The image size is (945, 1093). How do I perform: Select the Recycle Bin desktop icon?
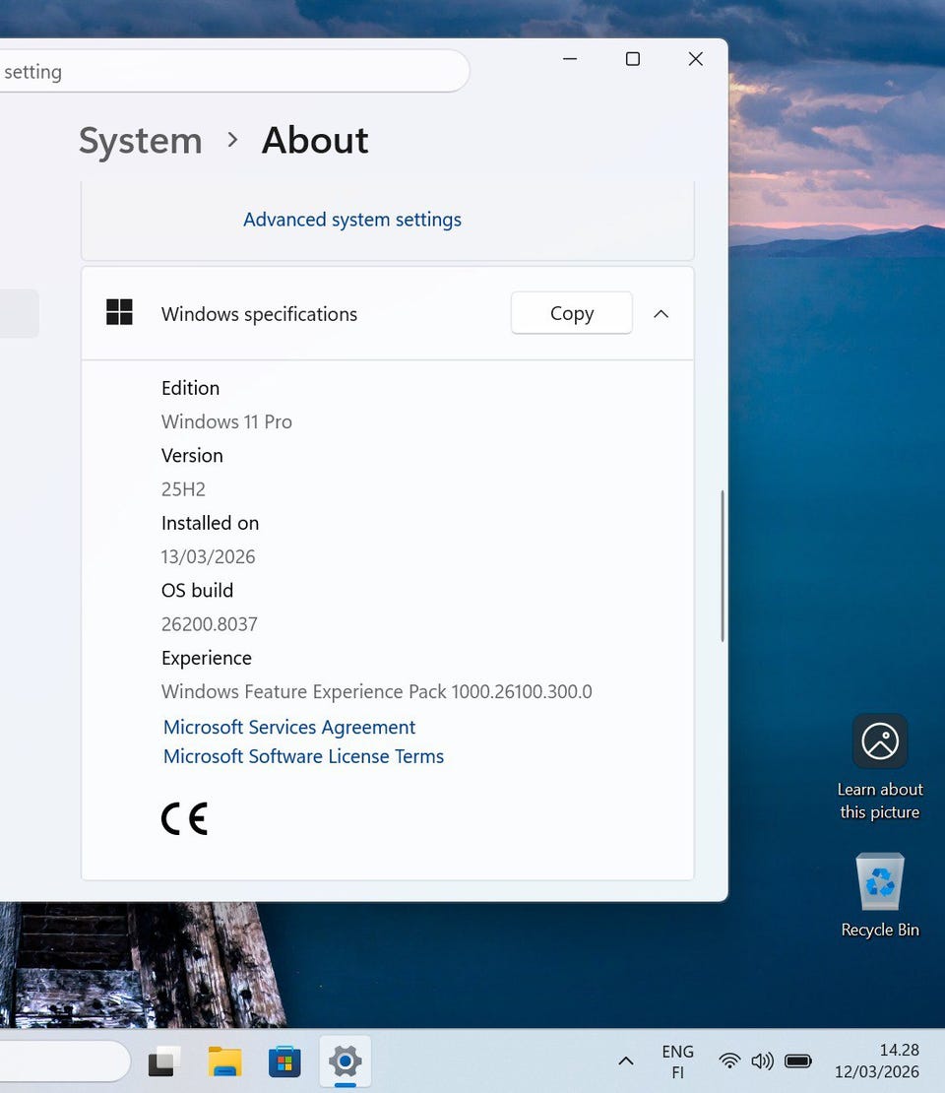(x=879, y=896)
